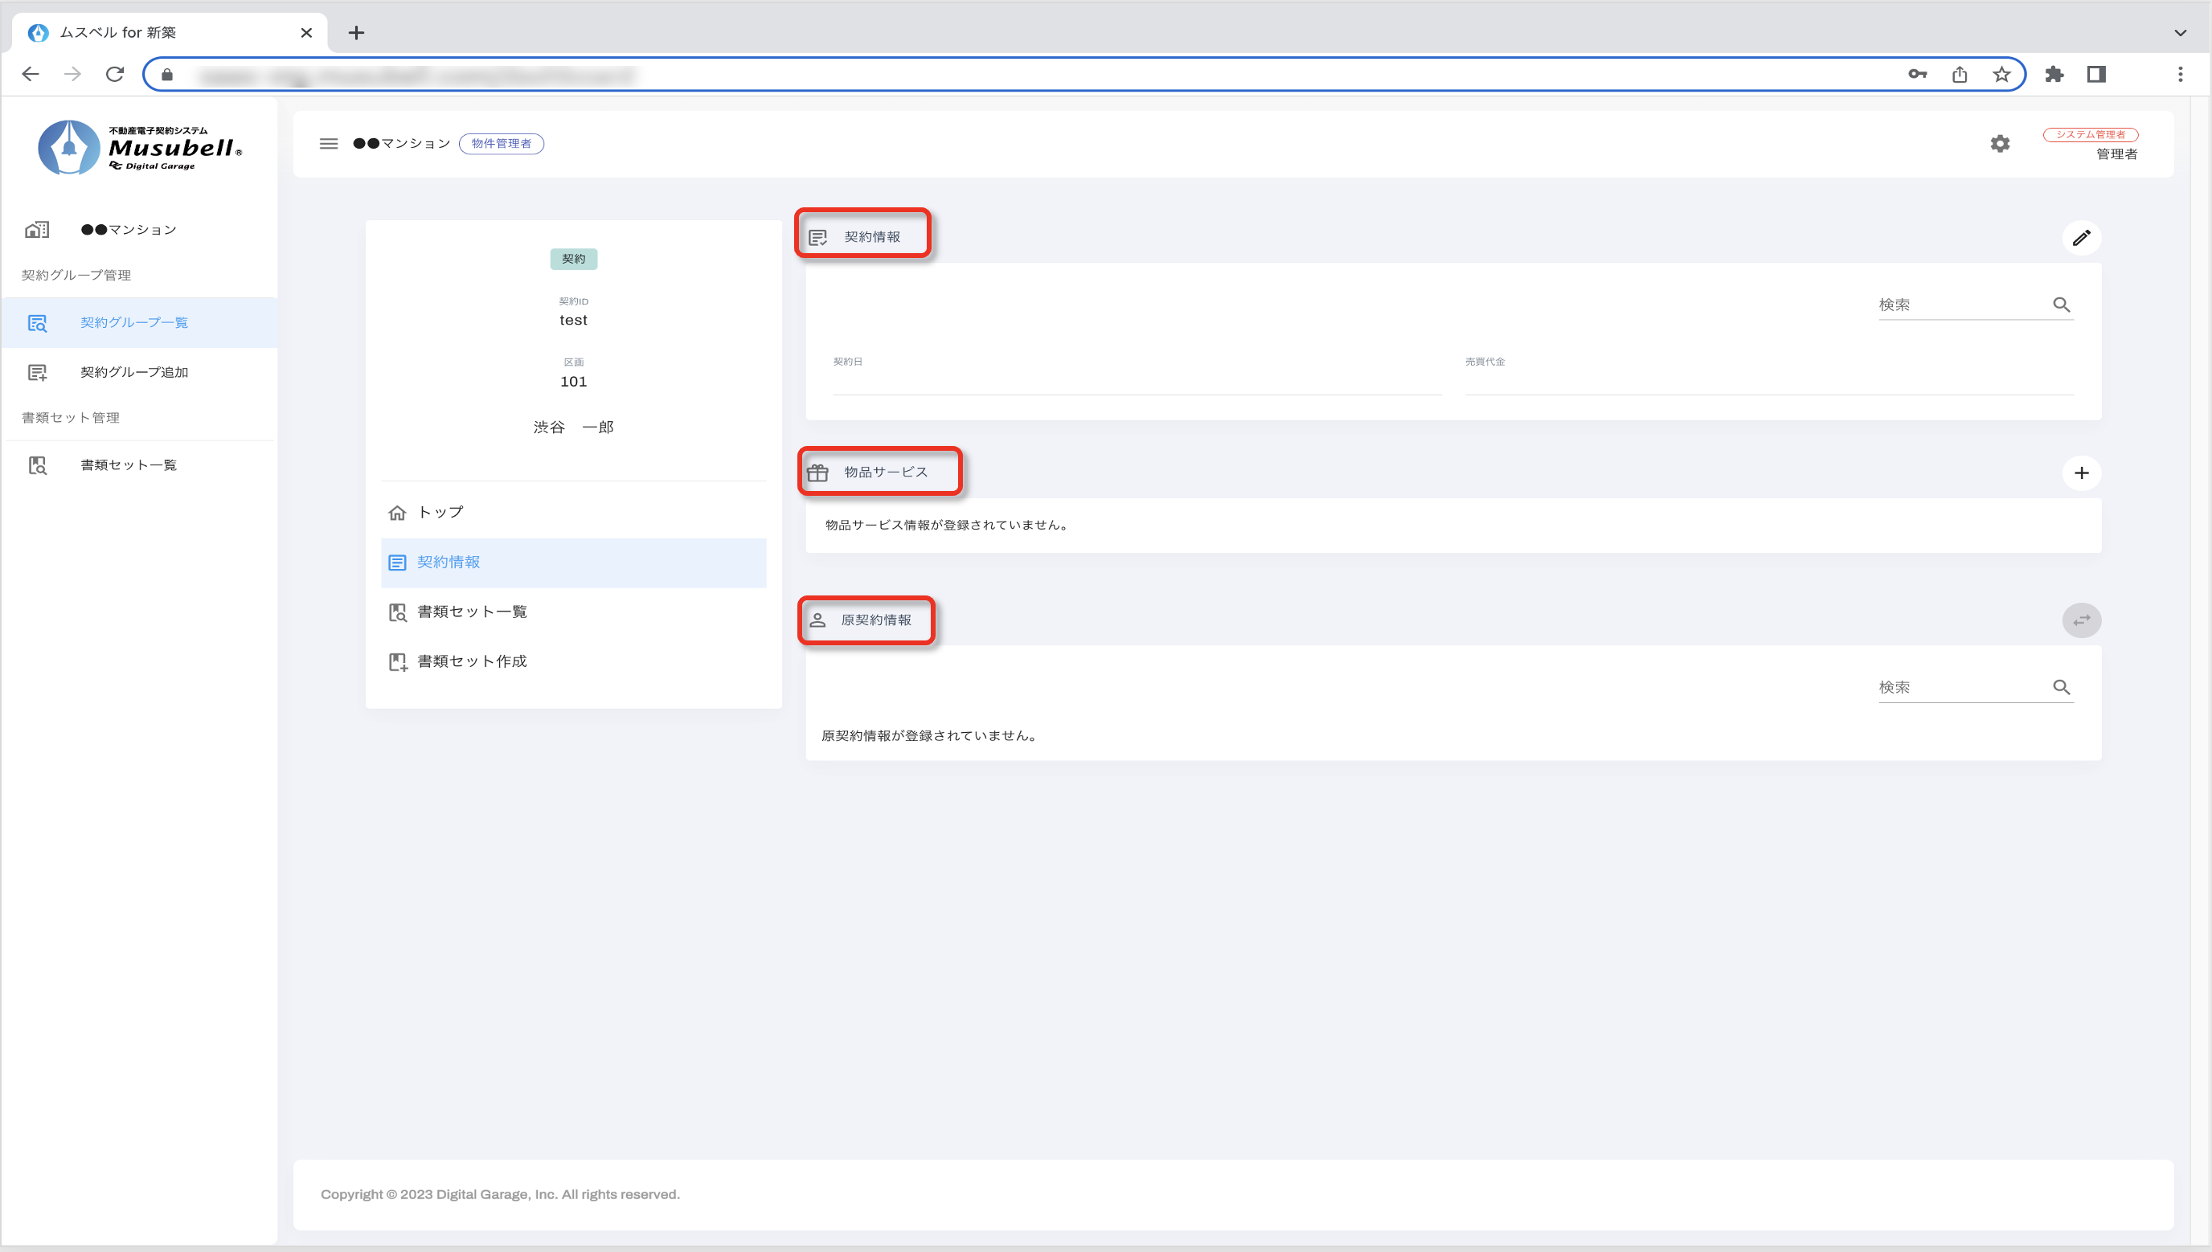Click the plus icon to add 物品サービス
Viewport: 2212px width, 1252px height.
click(2080, 473)
